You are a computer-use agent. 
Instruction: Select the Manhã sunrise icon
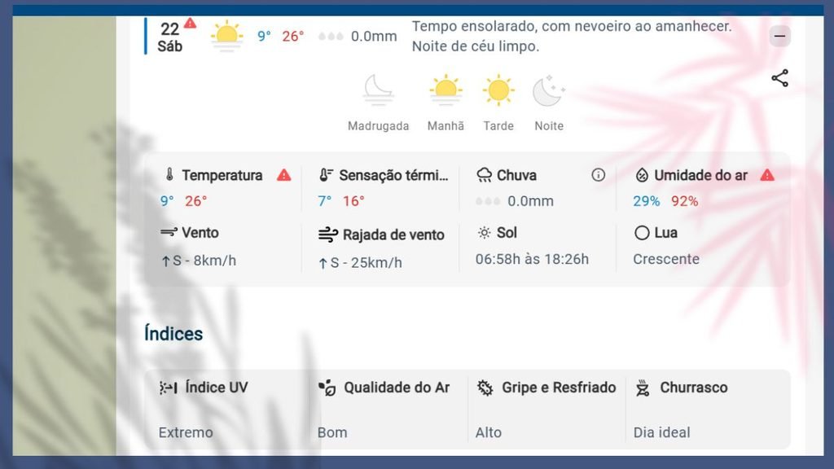pos(446,90)
